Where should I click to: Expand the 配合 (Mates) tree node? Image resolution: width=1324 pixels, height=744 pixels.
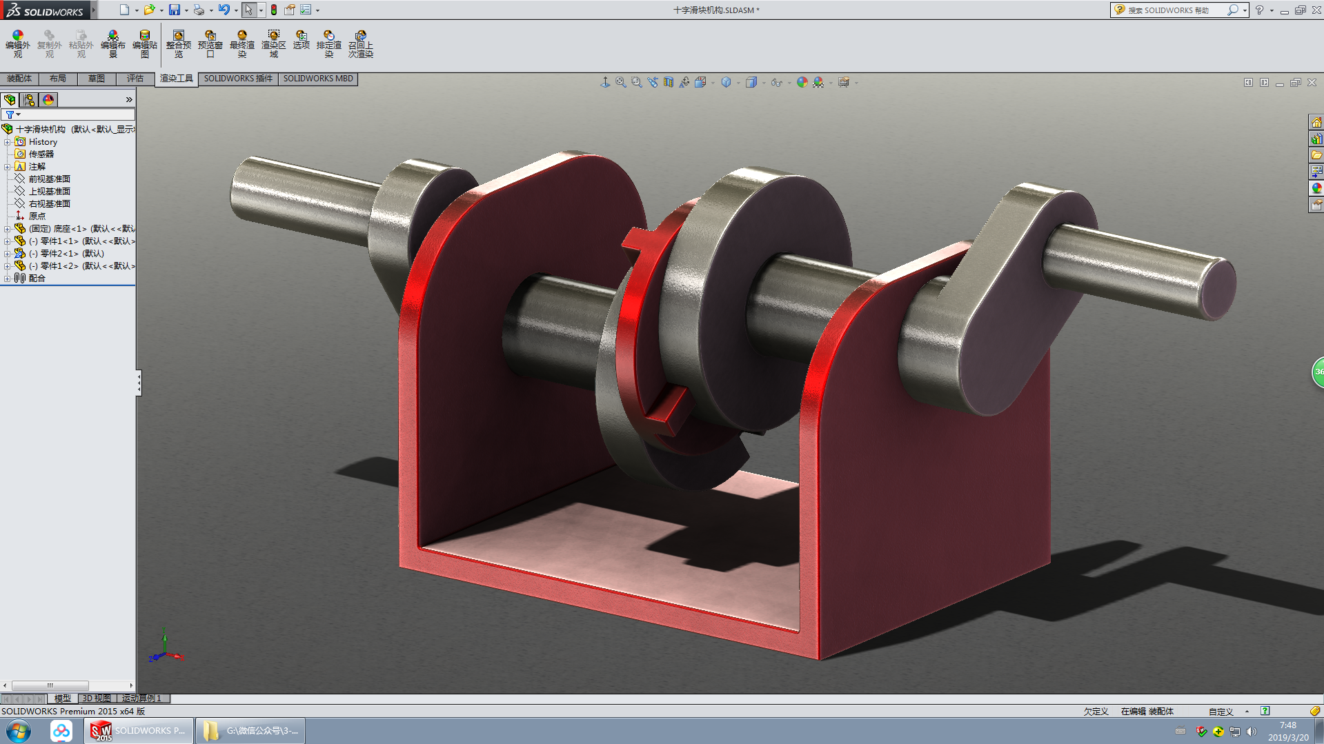point(8,279)
